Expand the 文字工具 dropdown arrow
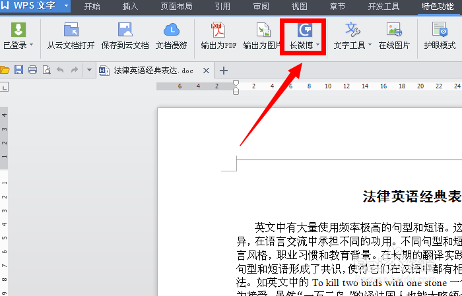The width and height of the screenshot is (462, 296). [x=370, y=45]
